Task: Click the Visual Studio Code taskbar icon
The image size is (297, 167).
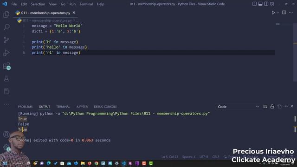Action: pyautogui.click(x=123, y=163)
